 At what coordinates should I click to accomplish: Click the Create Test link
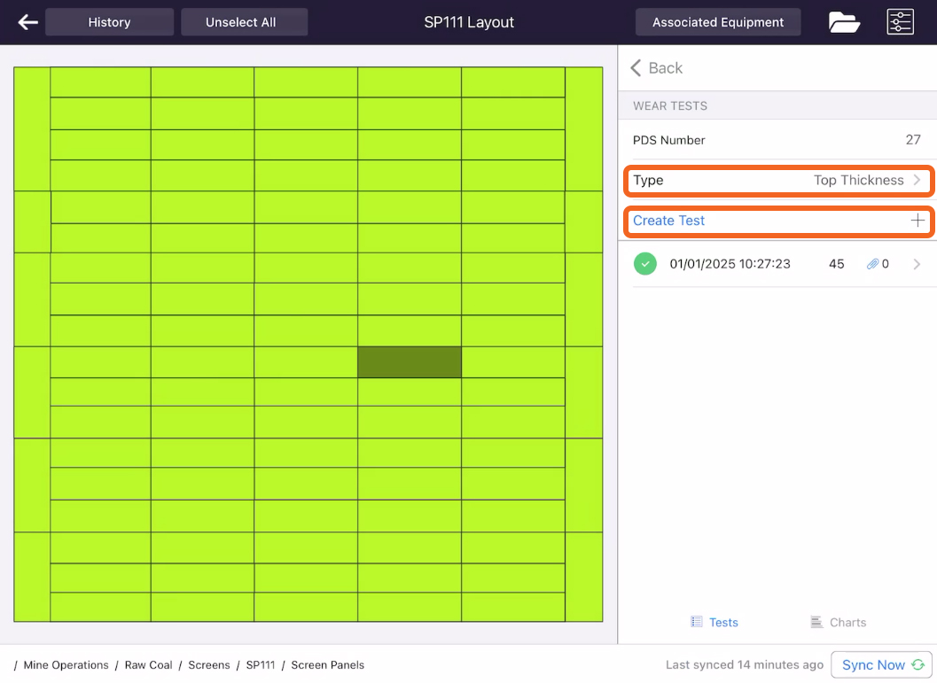668,221
